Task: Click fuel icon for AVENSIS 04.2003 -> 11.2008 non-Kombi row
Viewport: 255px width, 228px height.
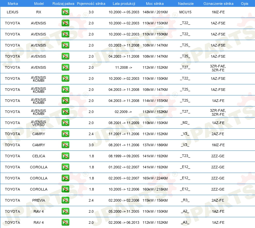Action: pos(65,56)
